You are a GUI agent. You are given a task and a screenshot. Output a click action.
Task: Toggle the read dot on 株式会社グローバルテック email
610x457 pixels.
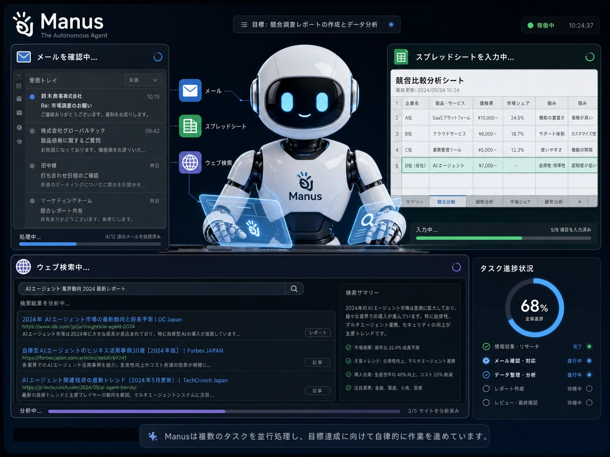point(32,131)
